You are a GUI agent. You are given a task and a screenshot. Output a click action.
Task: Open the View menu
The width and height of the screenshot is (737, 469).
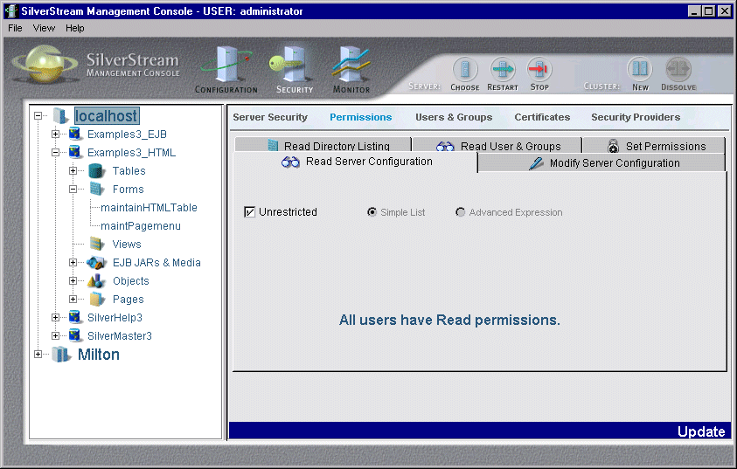[x=44, y=28]
